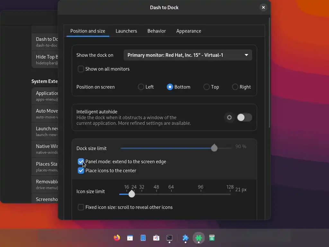
Task: Select Places Status row in Extensions window
Action: [x=45, y=166]
